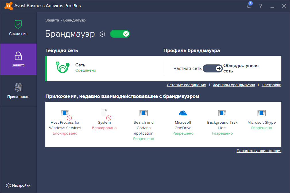Open Сетевые соединения link
Image resolution: width=290 pixels, height=193 pixels.
click(x=186, y=85)
